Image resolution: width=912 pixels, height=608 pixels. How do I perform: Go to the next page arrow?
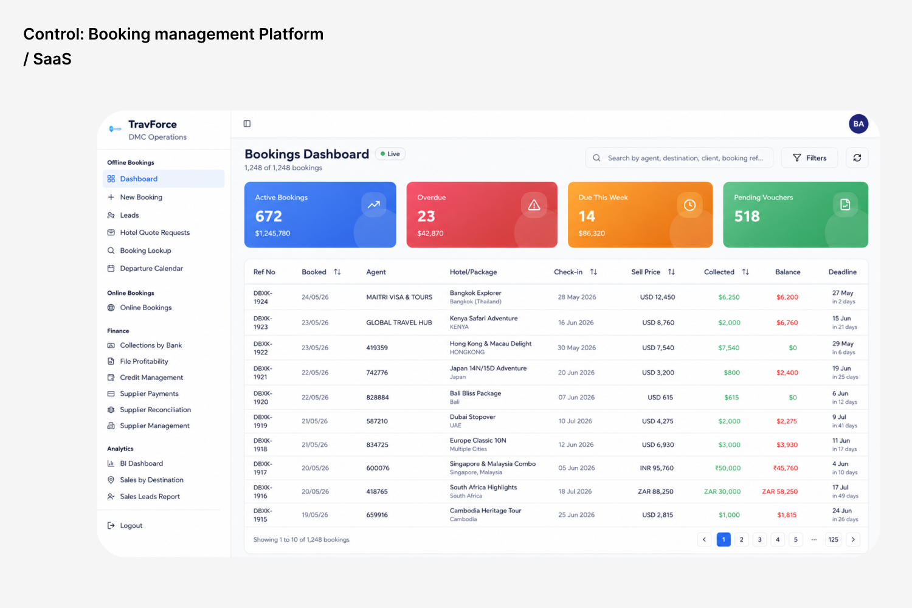point(853,539)
